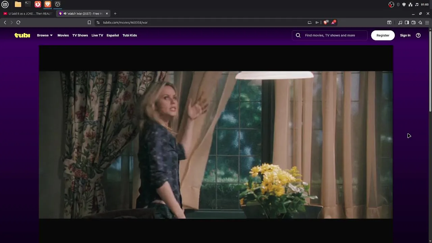Open OBS Studio from the panel
The width and height of the screenshot is (432, 243).
[x=58, y=4]
